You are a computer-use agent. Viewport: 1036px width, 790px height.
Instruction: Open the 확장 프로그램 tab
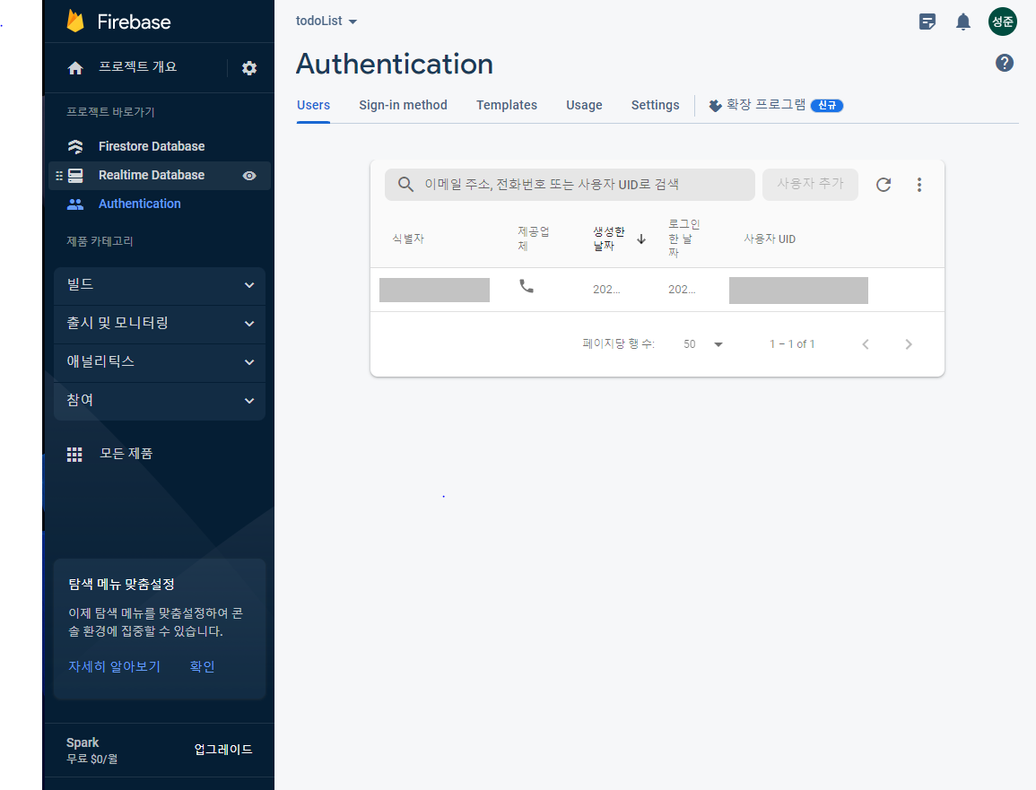pos(776,105)
